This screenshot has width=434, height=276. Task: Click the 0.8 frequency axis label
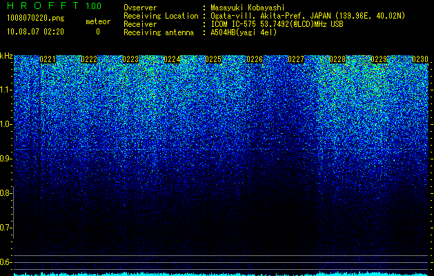6,193
